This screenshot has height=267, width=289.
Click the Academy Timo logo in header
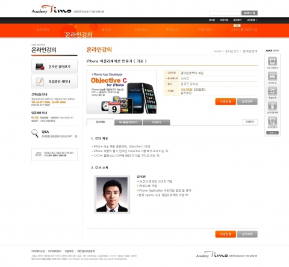[51, 10]
